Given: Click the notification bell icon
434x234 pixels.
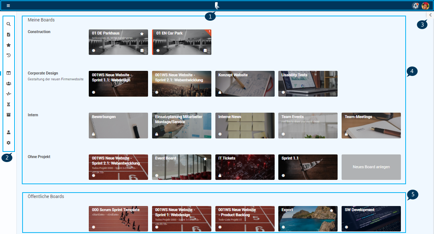Looking at the screenshot, I should (x=415, y=6).
